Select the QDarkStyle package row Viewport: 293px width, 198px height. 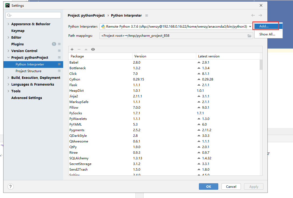click(164, 136)
